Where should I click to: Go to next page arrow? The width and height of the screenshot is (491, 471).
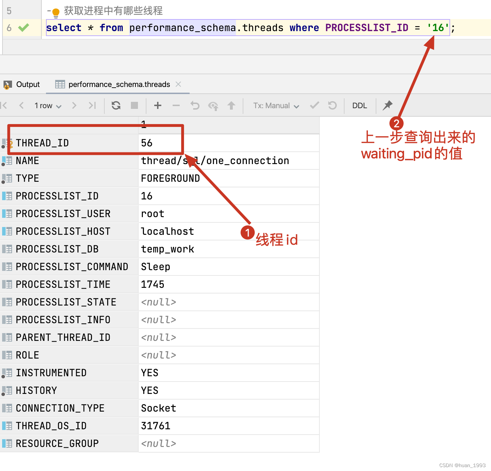point(74,105)
